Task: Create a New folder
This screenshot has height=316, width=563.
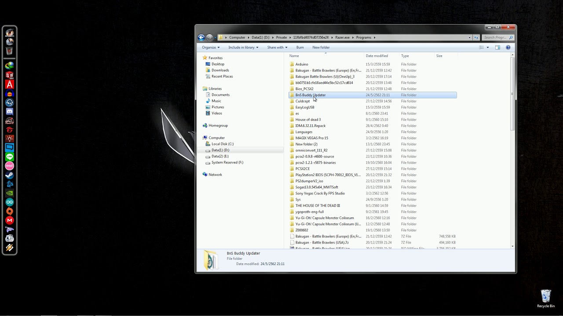Action: pyautogui.click(x=321, y=47)
